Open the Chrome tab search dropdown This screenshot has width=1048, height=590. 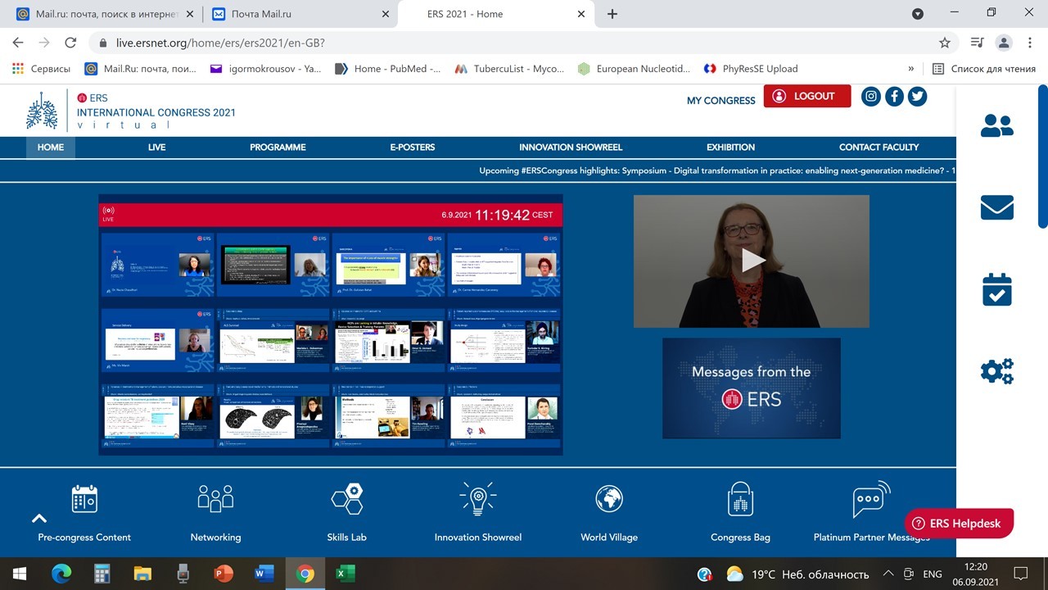pos(918,14)
